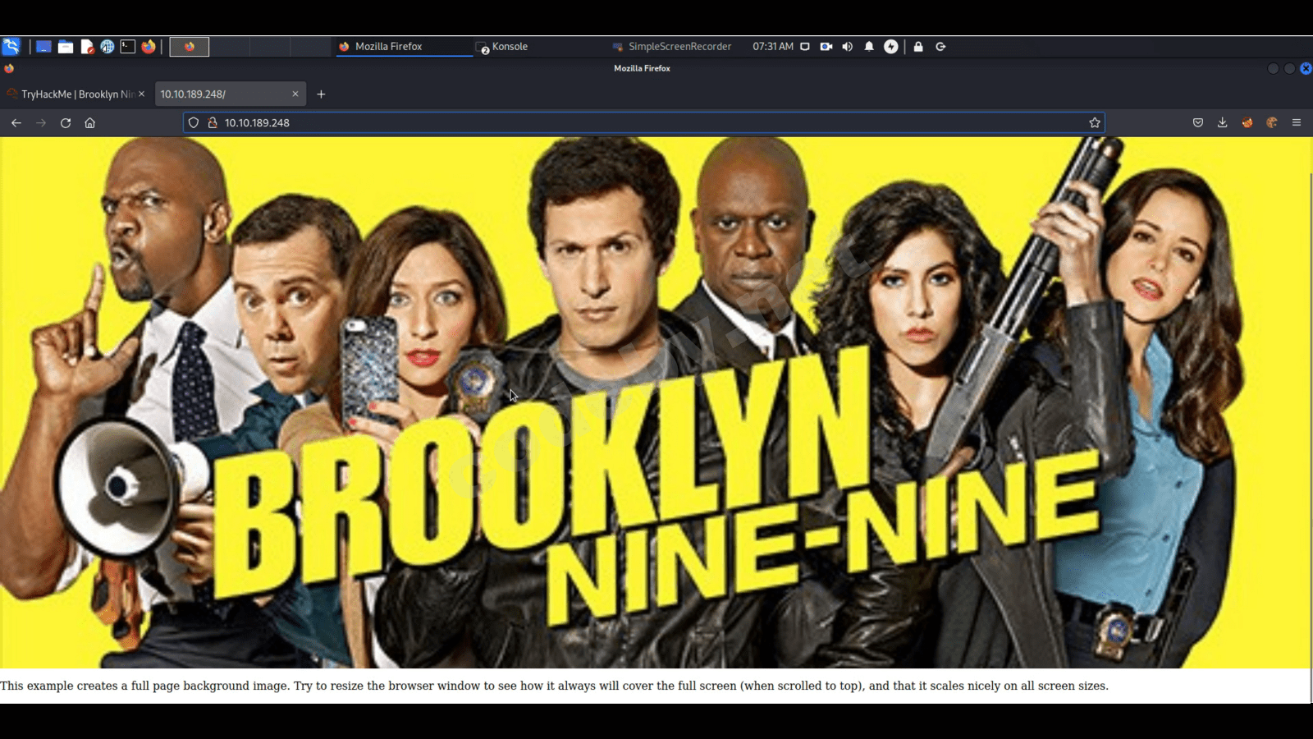Viewport: 1313px width, 739px height.
Task: Switch to Mozilla Firefox taskbar window
Action: 404,47
